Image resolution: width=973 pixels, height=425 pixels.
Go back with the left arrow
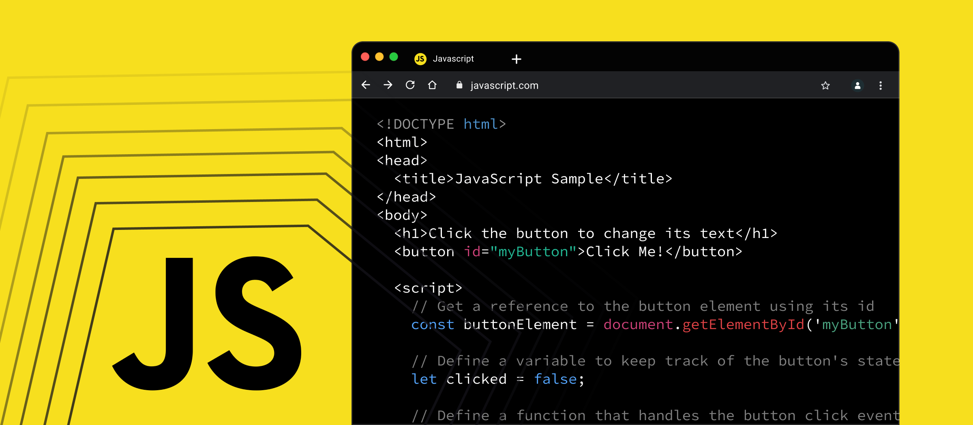(366, 85)
